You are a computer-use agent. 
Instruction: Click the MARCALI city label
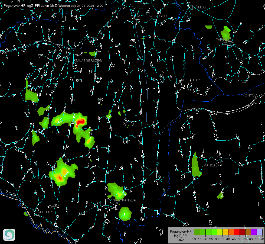pyautogui.click(x=211, y=165)
